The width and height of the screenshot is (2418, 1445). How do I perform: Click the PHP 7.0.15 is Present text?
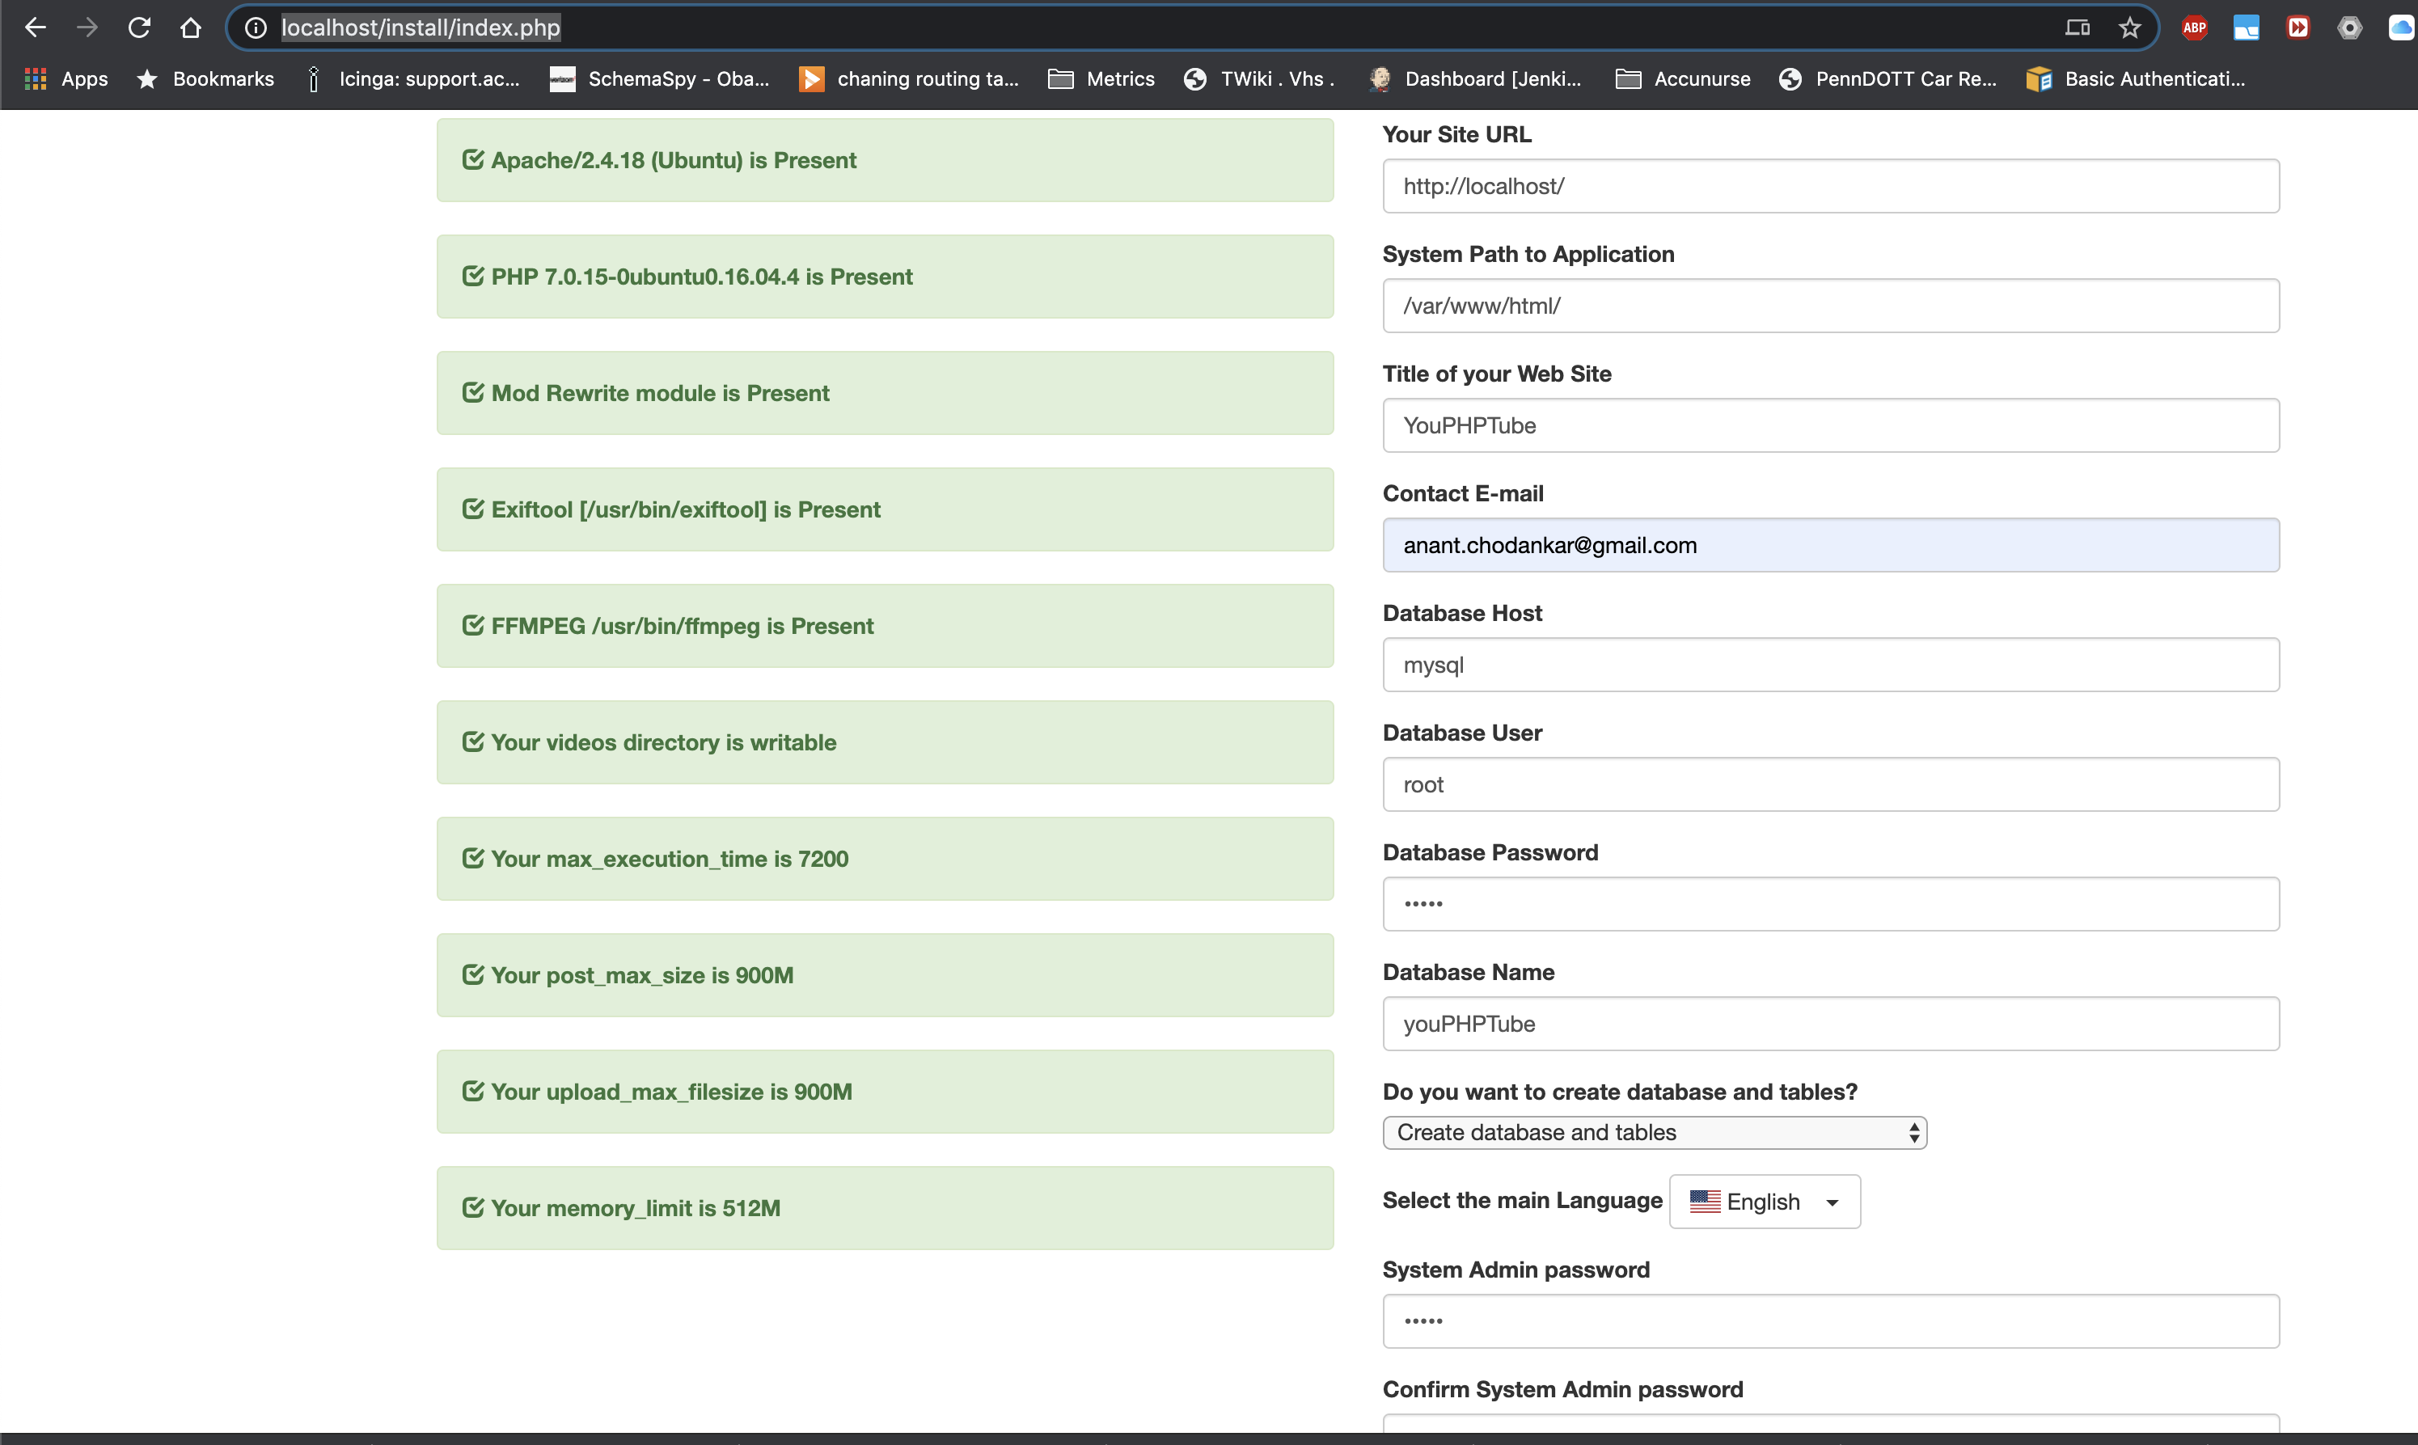701,277
